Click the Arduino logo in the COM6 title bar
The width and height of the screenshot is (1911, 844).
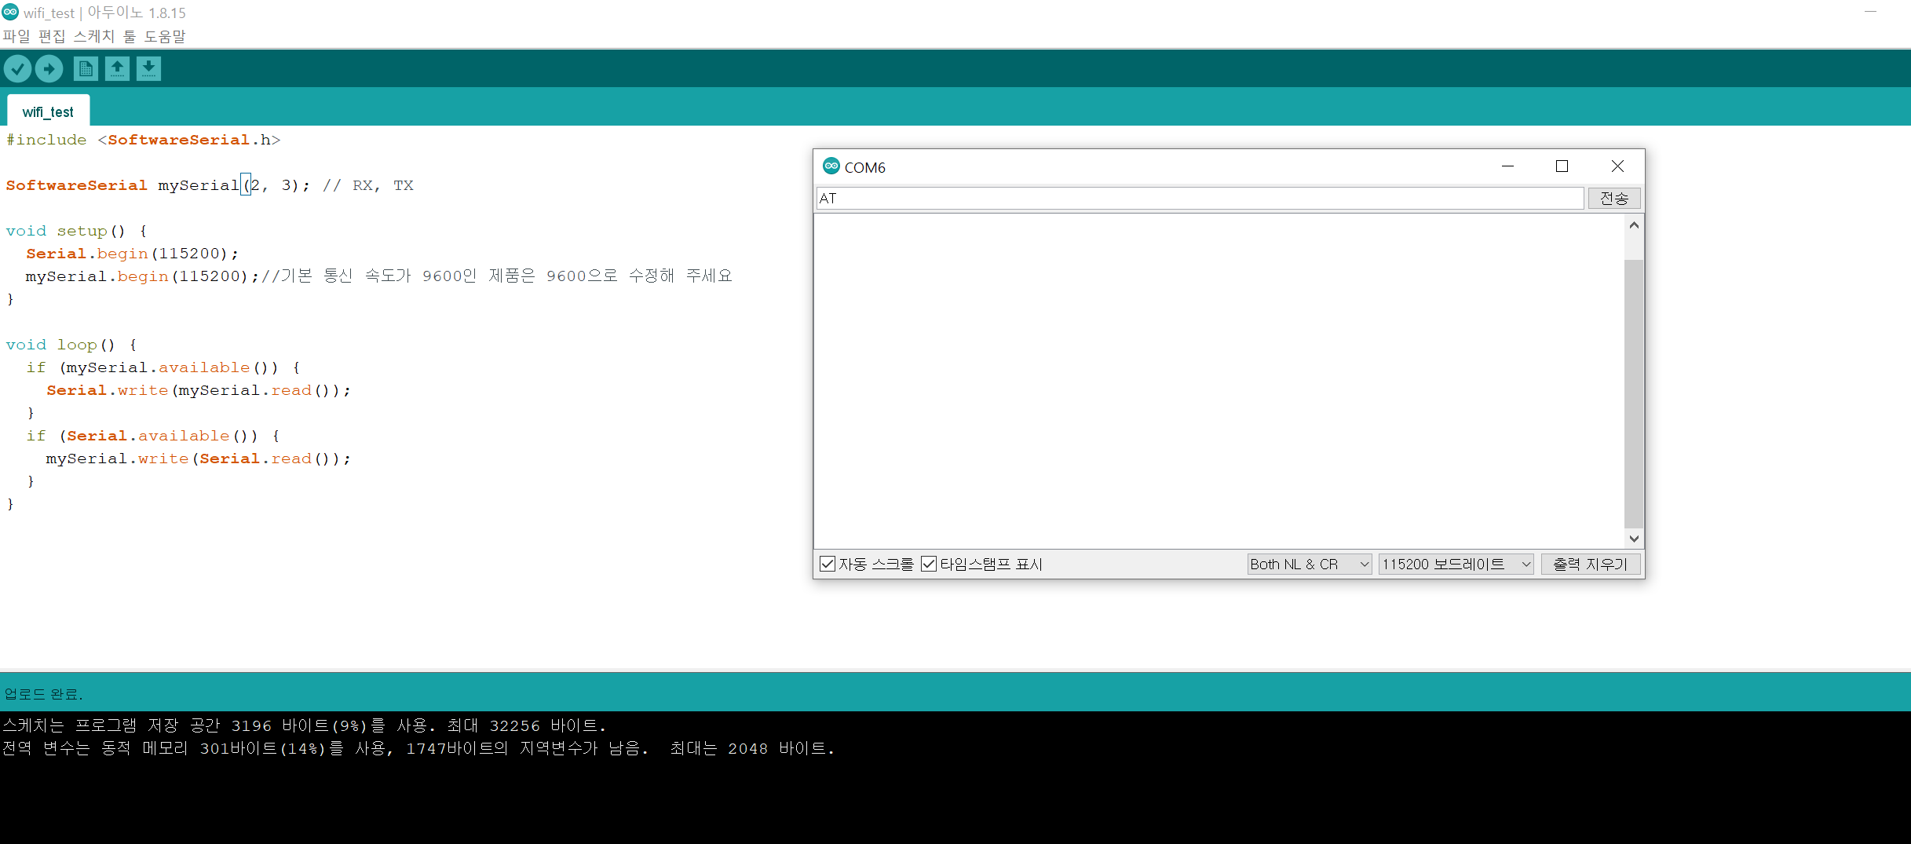831,166
